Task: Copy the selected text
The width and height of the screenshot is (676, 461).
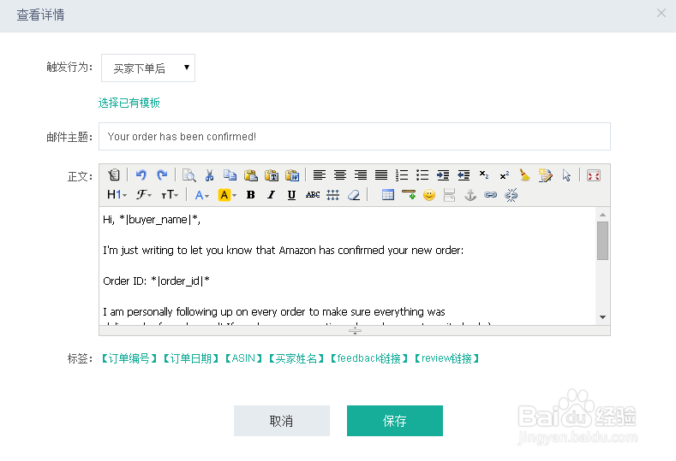Action: (230, 174)
